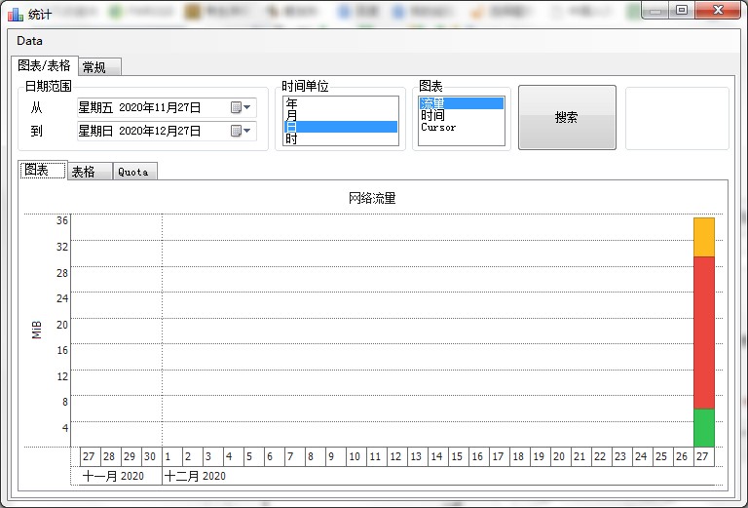The width and height of the screenshot is (748, 508).
Task: Click the statistics app icon in title bar
Action: (x=16, y=14)
